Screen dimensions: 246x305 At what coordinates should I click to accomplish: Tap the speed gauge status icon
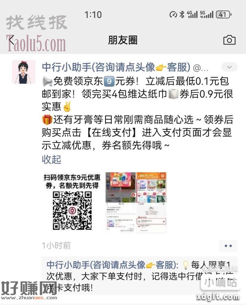[x=173, y=15]
